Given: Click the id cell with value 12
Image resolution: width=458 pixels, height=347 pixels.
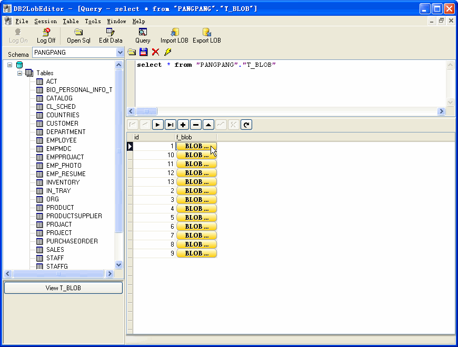Looking at the screenshot, I should [x=154, y=173].
